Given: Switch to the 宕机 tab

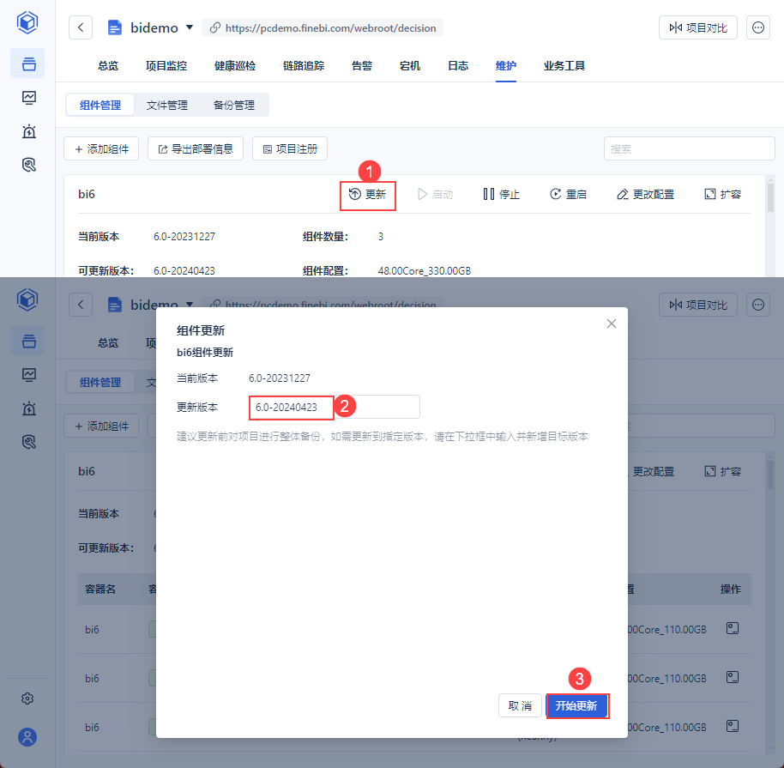Looking at the screenshot, I should pyautogui.click(x=410, y=65).
